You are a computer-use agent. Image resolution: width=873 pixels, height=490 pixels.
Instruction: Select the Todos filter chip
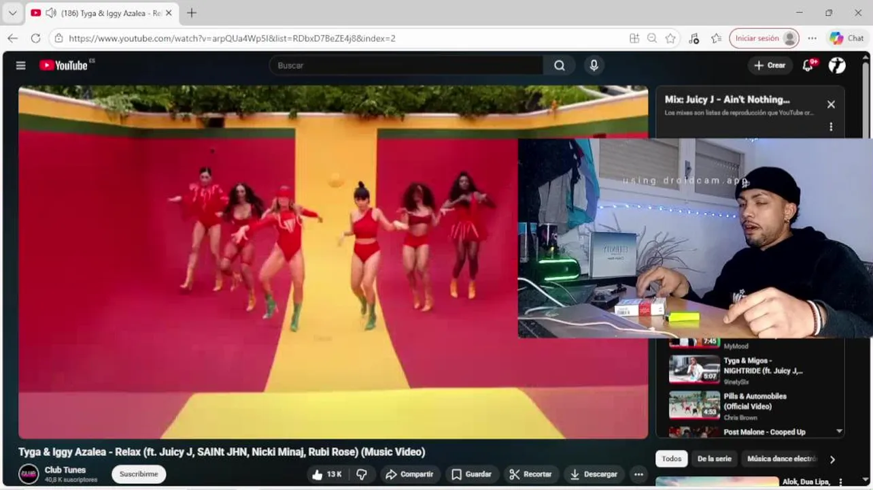pos(672,459)
